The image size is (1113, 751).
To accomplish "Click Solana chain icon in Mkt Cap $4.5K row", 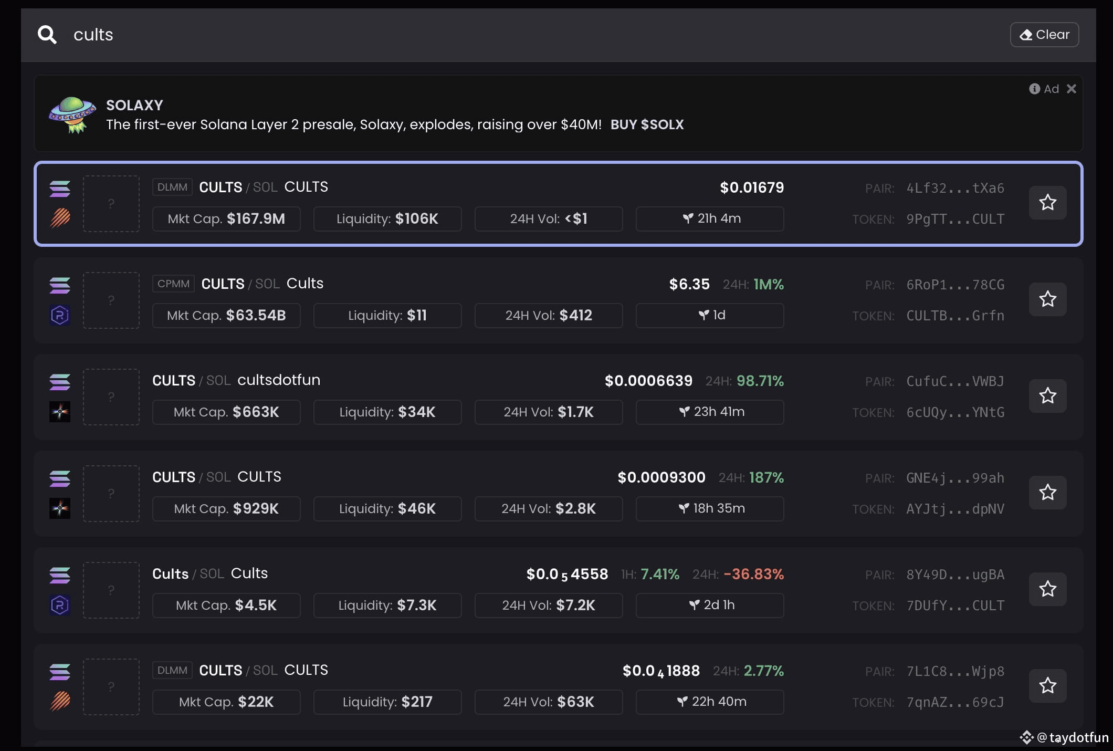I will coord(60,575).
